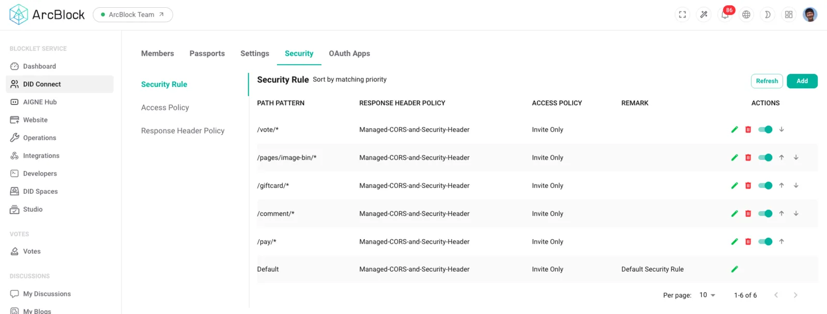Delete the /pages/image-bin/* rule
Image resolution: width=827 pixels, height=314 pixels.
(748, 158)
